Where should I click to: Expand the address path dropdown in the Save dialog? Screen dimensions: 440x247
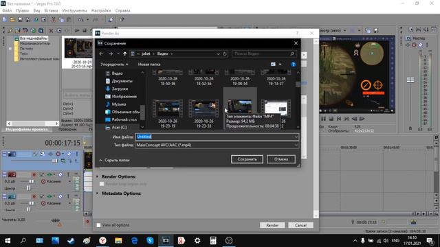(218, 54)
